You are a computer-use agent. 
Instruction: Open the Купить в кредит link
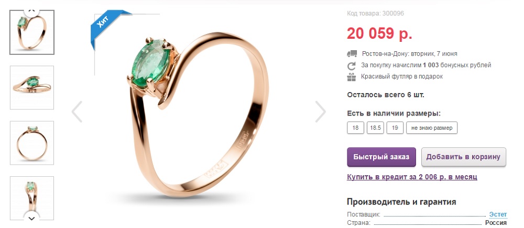tap(412, 177)
